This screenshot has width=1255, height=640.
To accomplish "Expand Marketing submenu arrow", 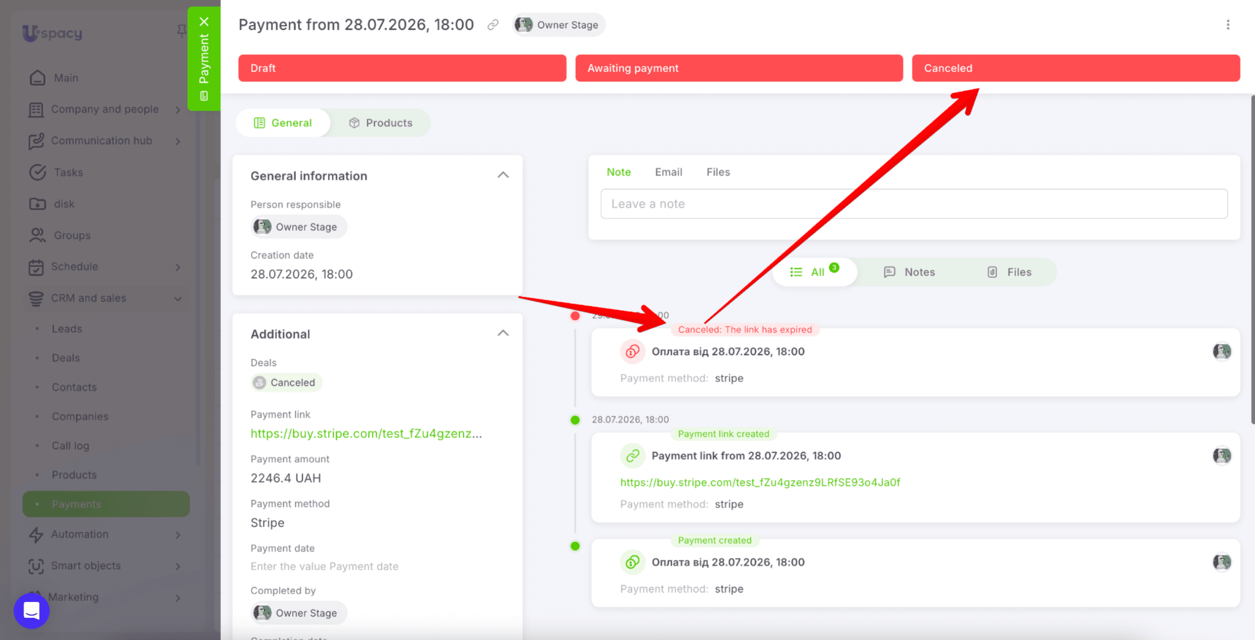I will click(178, 598).
